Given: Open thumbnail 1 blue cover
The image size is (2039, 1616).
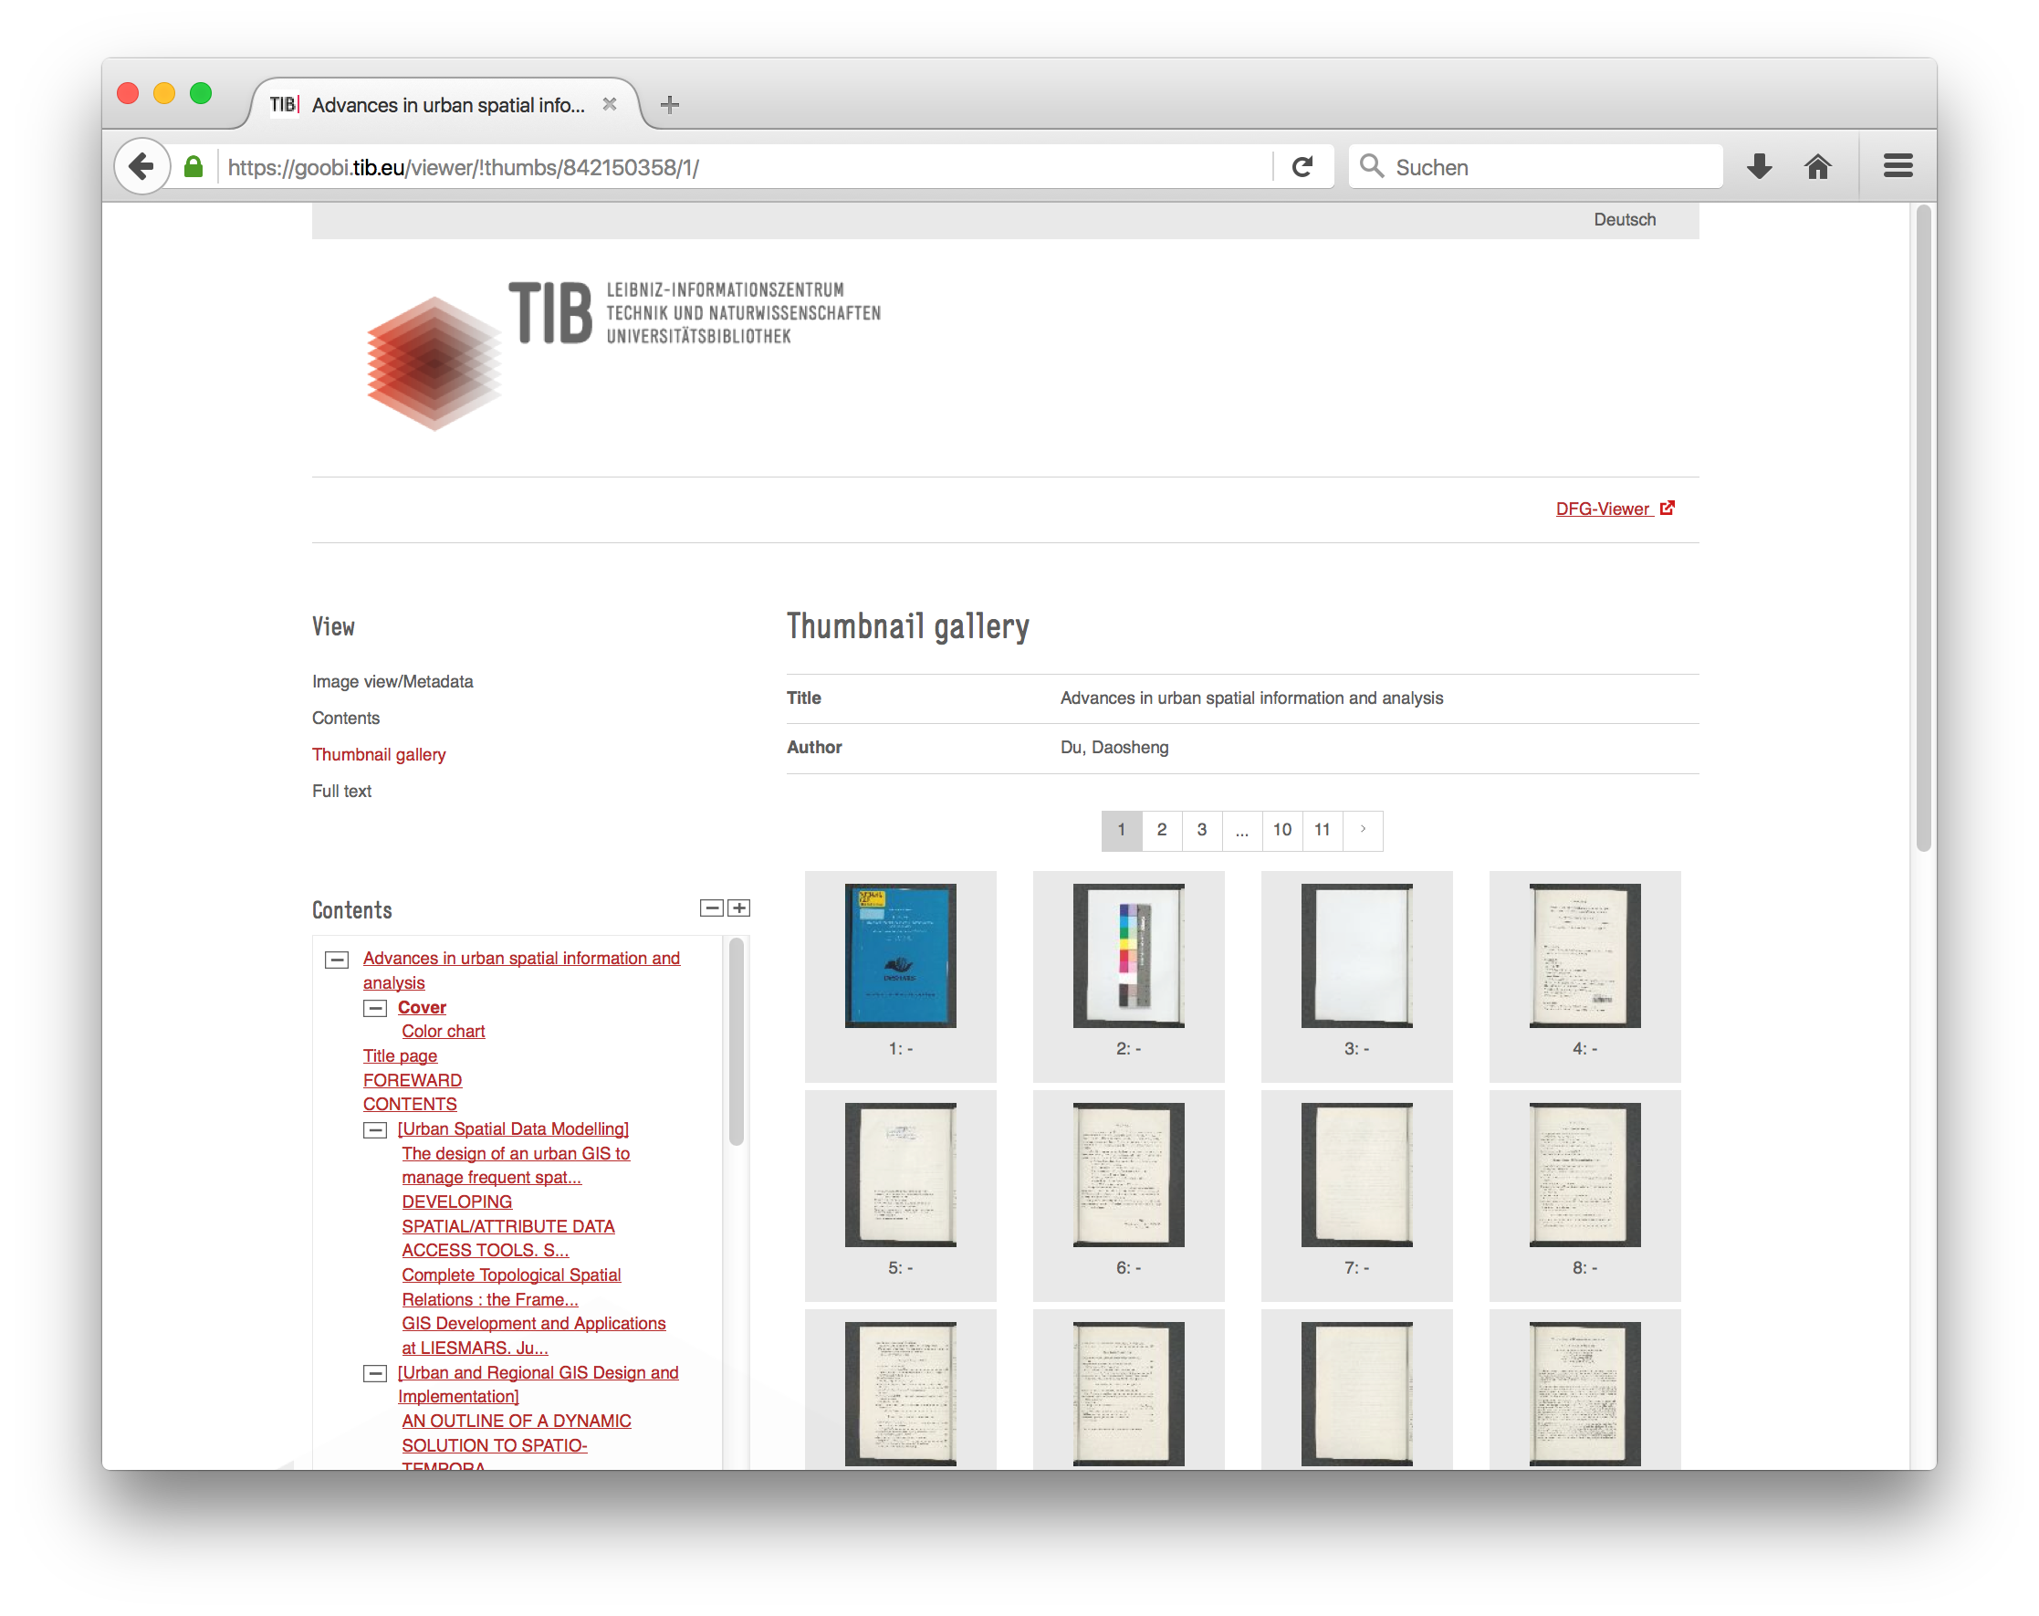Looking at the screenshot, I should pos(900,956).
